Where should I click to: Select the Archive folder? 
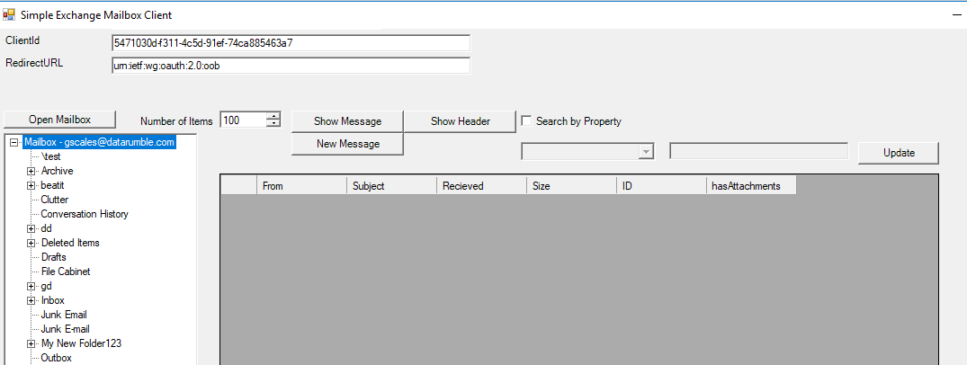(x=57, y=171)
